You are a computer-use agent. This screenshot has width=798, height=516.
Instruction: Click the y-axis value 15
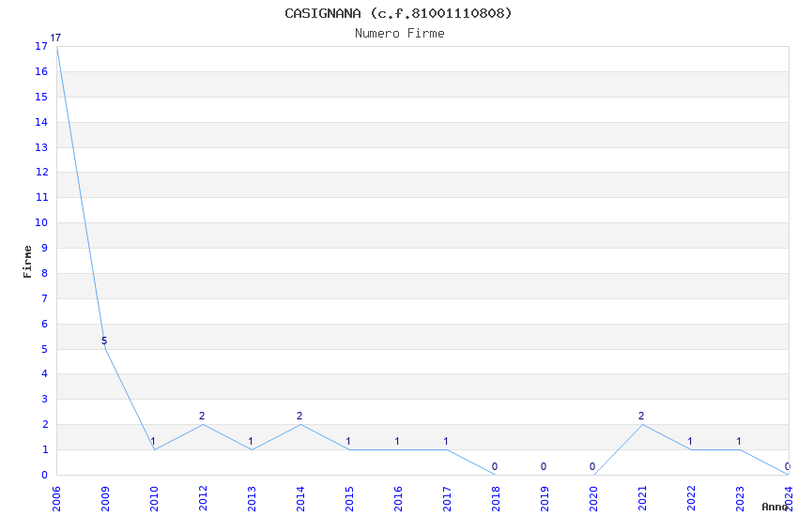(41, 97)
